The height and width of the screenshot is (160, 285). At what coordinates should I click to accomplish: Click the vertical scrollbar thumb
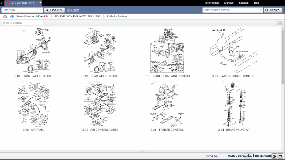[x=283, y=57]
